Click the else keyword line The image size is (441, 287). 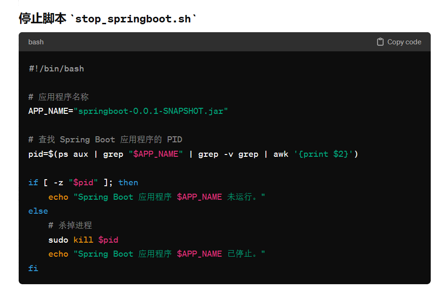38,211
